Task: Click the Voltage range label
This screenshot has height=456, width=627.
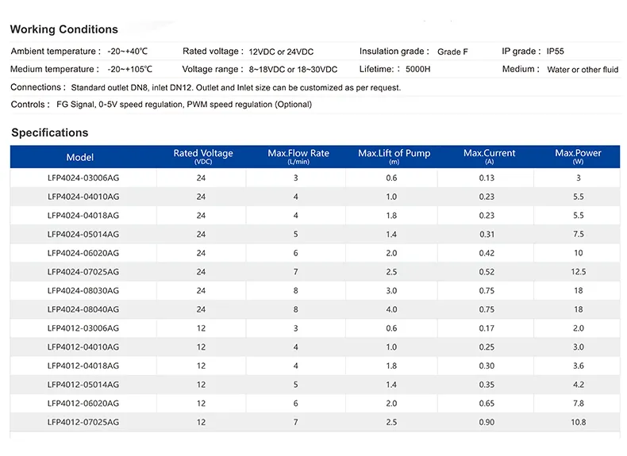Action: tap(213, 69)
